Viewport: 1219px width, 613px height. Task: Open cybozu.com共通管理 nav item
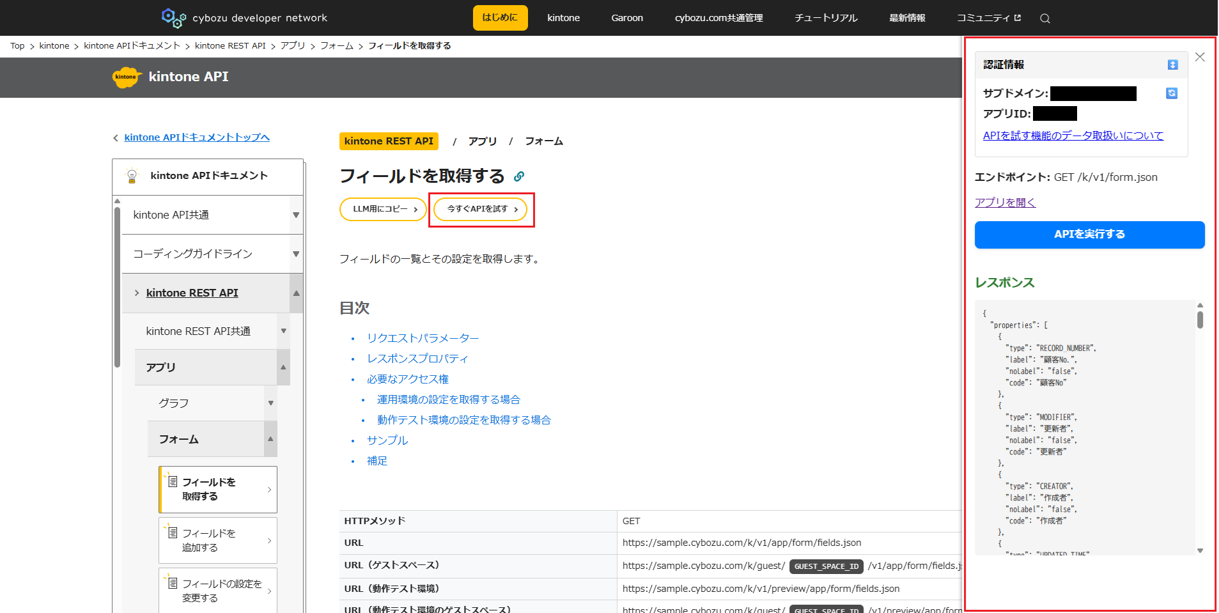pyautogui.click(x=718, y=18)
